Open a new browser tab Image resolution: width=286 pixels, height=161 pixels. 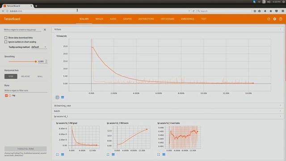click(x=36, y=6)
